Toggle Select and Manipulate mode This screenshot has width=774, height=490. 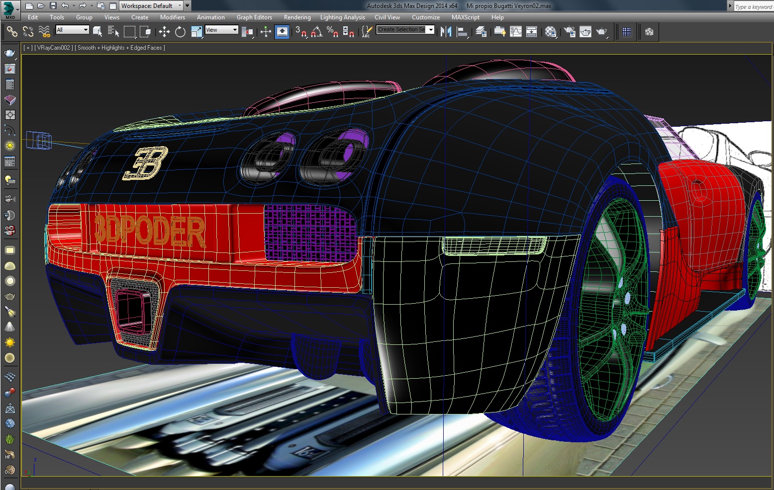tap(266, 32)
